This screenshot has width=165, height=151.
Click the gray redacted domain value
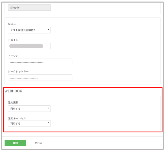[26, 46]
